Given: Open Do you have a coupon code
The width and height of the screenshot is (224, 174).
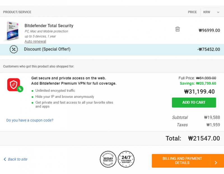Looking at the screenshot, I should tap(30, 120).
